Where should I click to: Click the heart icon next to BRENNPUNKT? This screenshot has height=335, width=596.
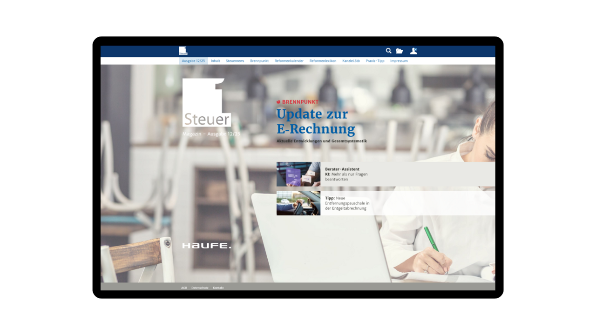pyautogui.click(x=278, y=101)
